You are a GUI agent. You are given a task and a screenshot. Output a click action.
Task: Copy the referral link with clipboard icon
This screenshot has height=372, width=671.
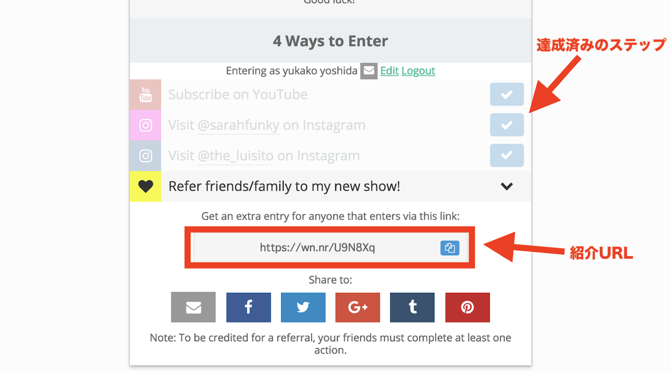click(450, 248)
